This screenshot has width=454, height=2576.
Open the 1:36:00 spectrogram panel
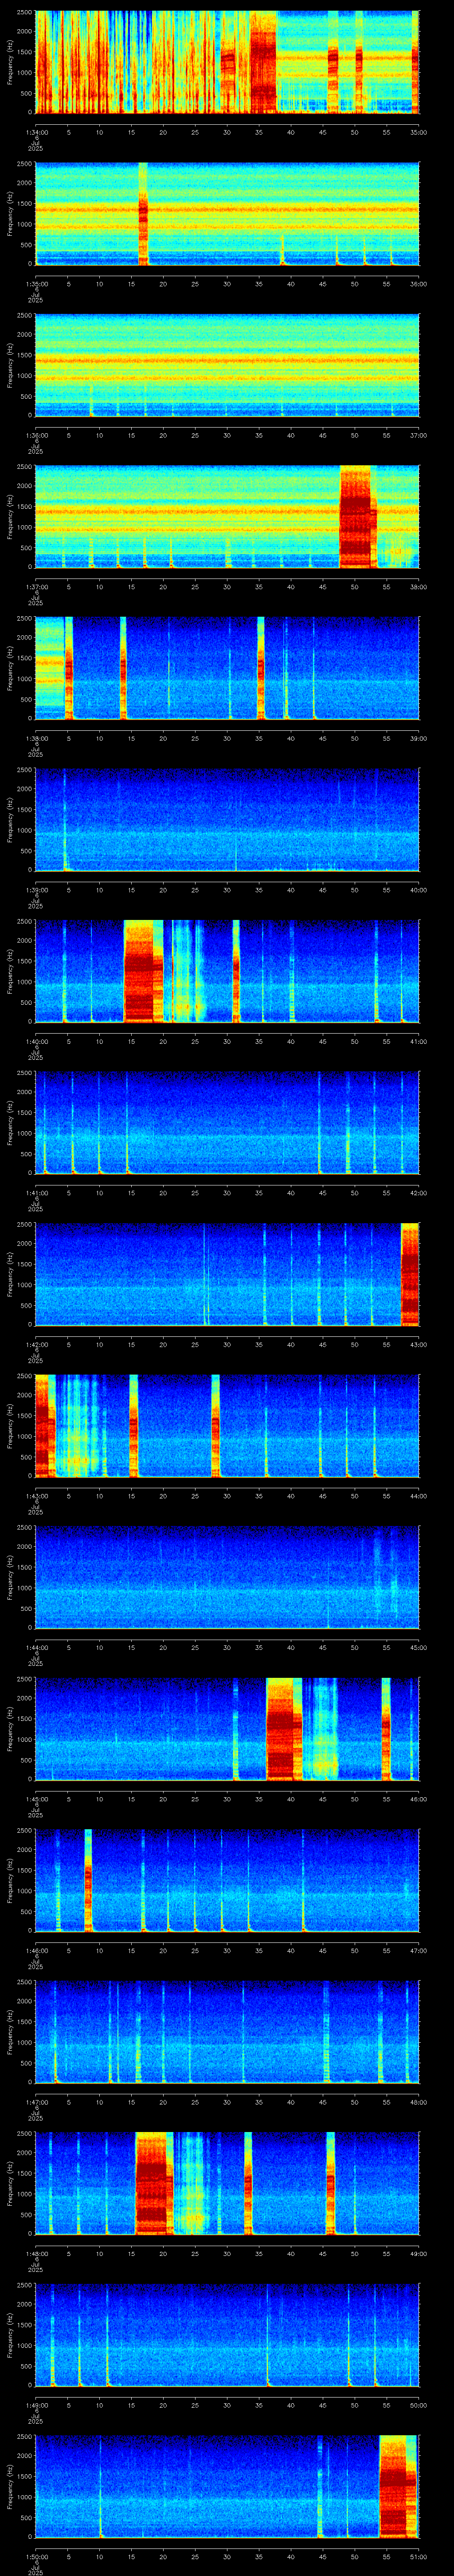coord(227,365)
